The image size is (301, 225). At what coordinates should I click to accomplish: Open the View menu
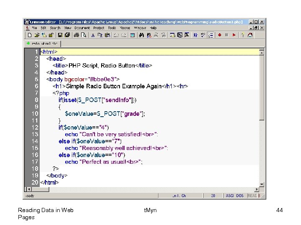coord(68,28)
